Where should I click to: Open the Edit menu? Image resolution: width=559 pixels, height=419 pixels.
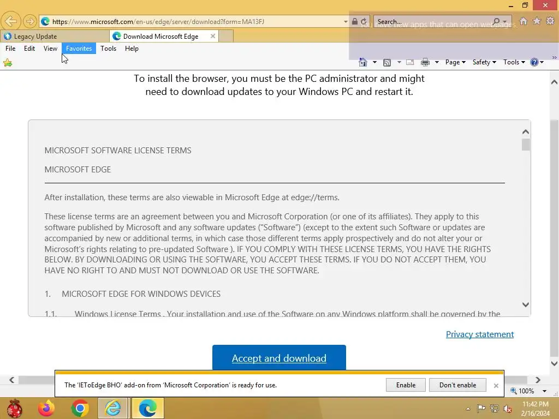pos(29,49)
